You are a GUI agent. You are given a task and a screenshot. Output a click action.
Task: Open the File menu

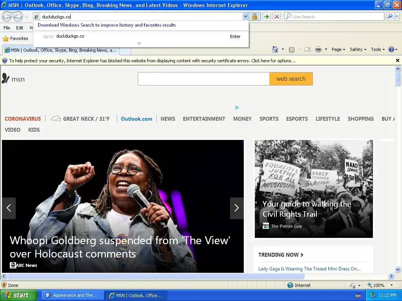(7, 28)
